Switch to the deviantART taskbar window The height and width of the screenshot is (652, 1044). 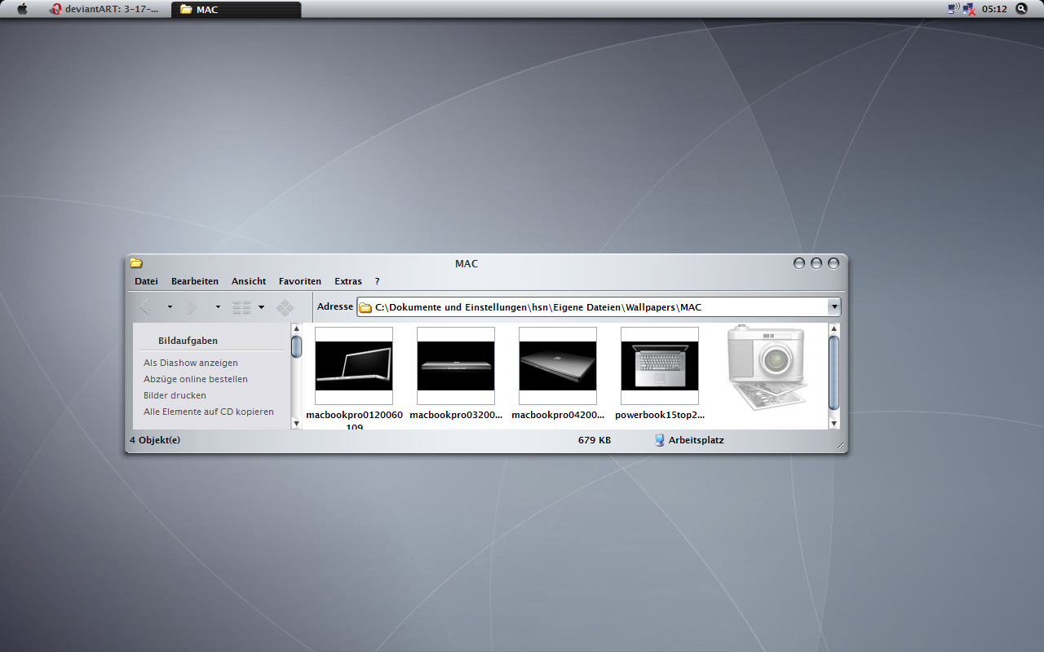(x=104, y=10)
